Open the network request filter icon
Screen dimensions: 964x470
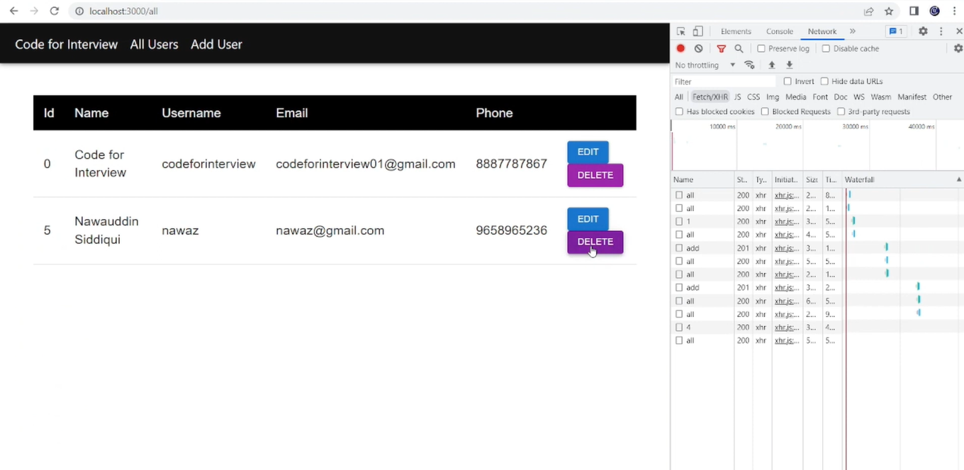tap(721, 48)
